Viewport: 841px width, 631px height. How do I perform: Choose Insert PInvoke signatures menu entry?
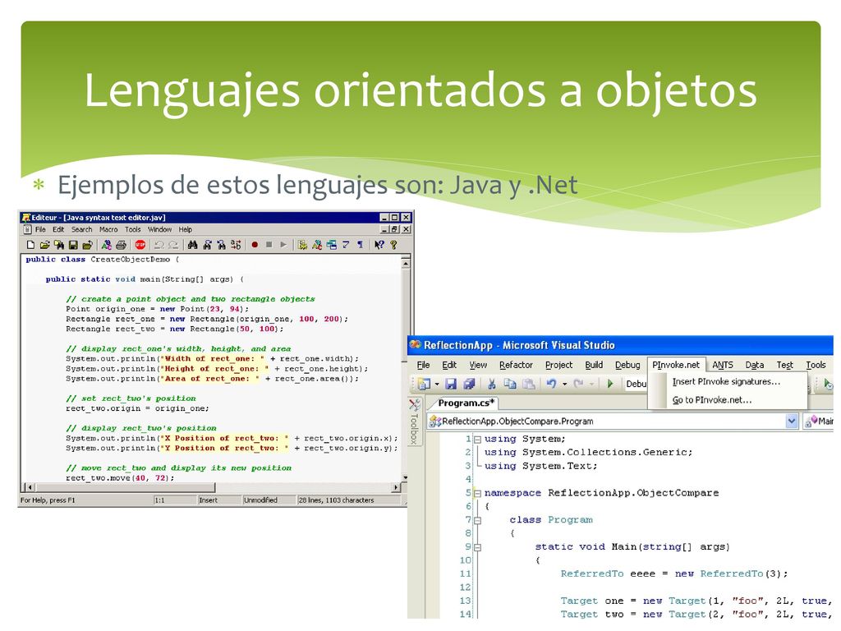726,381
